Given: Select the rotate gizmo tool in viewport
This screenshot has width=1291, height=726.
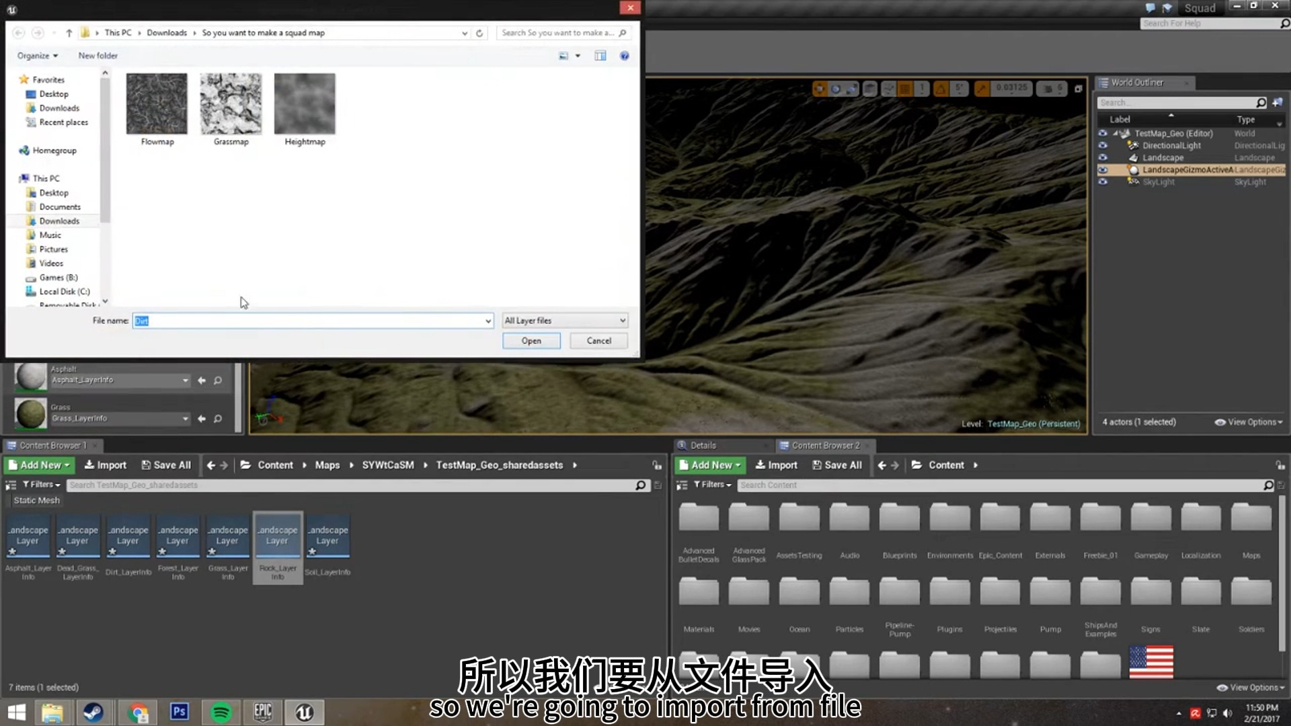Looking at the screenshot, I should click(x=836, y=89).
